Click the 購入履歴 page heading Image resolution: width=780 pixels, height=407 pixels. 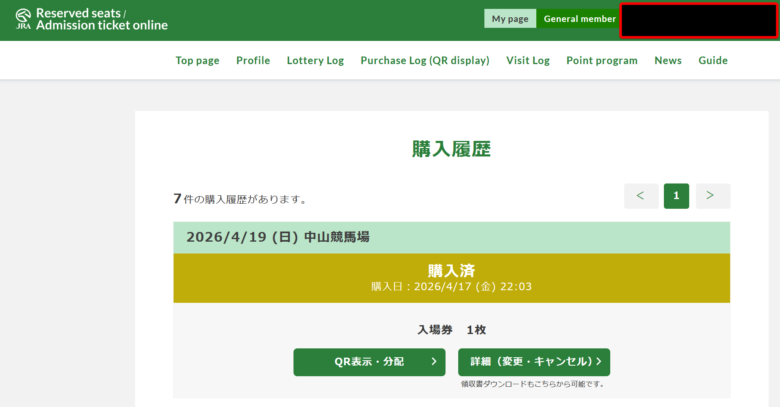[x=451, y=149]
